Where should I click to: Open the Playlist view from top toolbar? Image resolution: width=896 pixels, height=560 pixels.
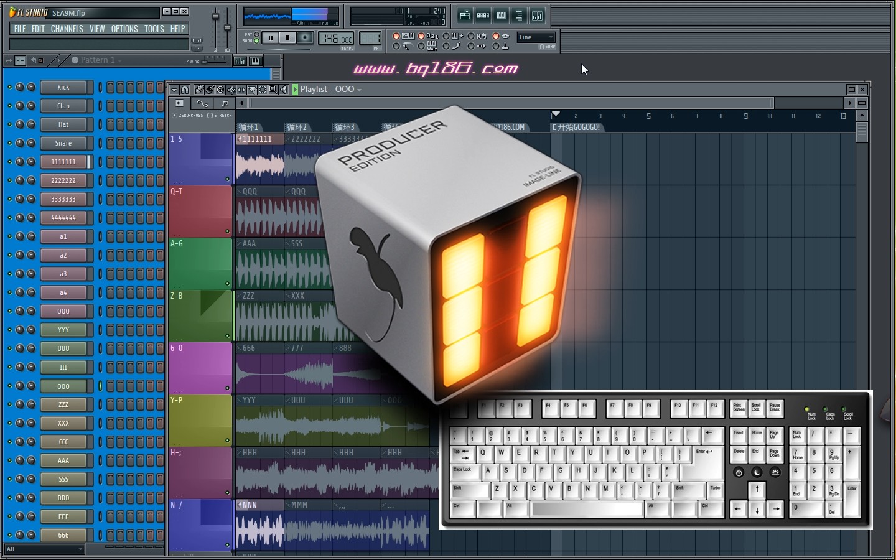465,15
